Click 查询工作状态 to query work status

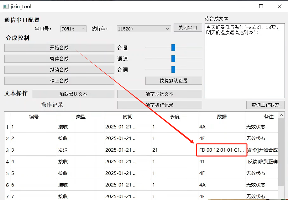(265, 105)
